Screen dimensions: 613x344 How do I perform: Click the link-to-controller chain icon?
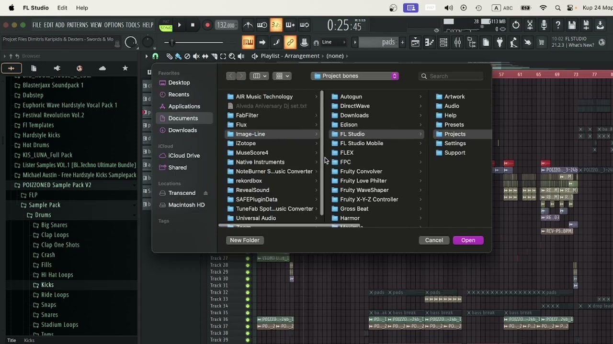pyautogui.click(x=290, y=43)
